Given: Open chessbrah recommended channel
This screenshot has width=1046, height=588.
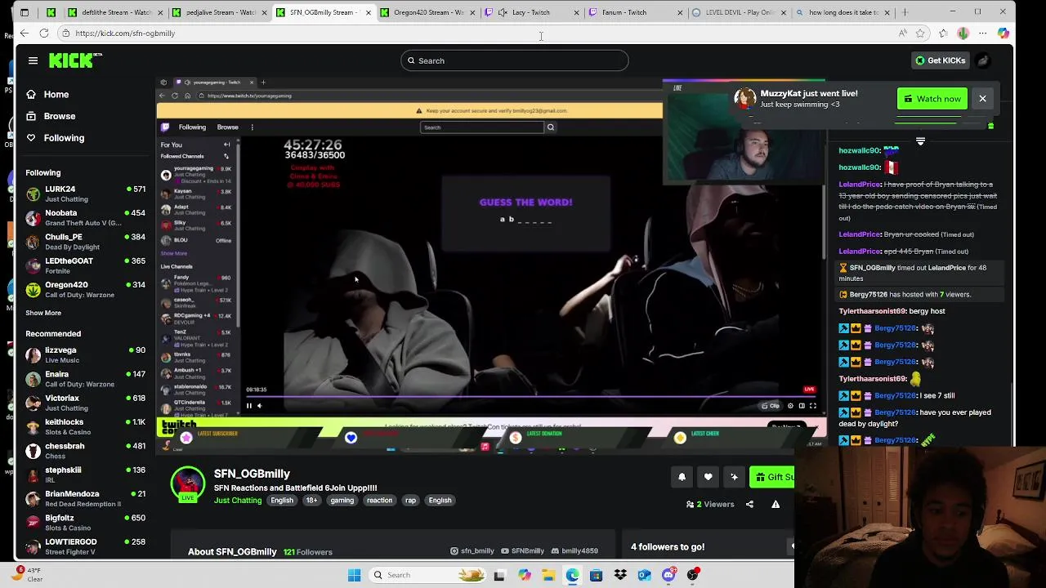Looking at the screenshot, I should point(86,451).
